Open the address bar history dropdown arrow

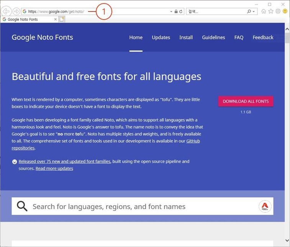171,11
